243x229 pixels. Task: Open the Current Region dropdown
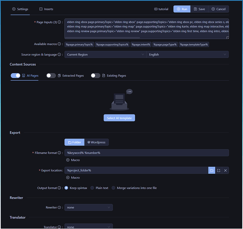click(x=105, y=55)
